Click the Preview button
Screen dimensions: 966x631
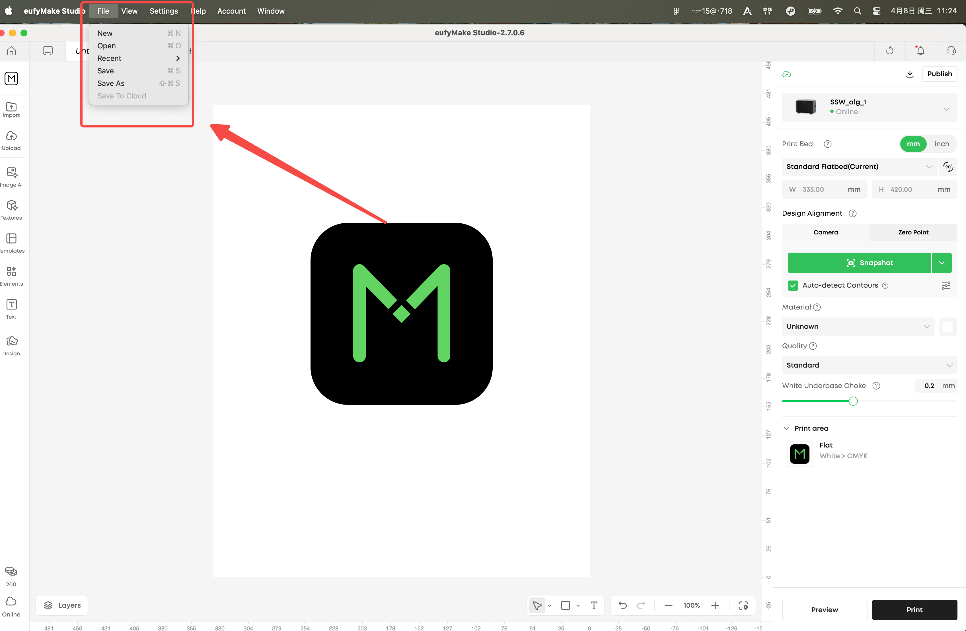coord(824,610)
